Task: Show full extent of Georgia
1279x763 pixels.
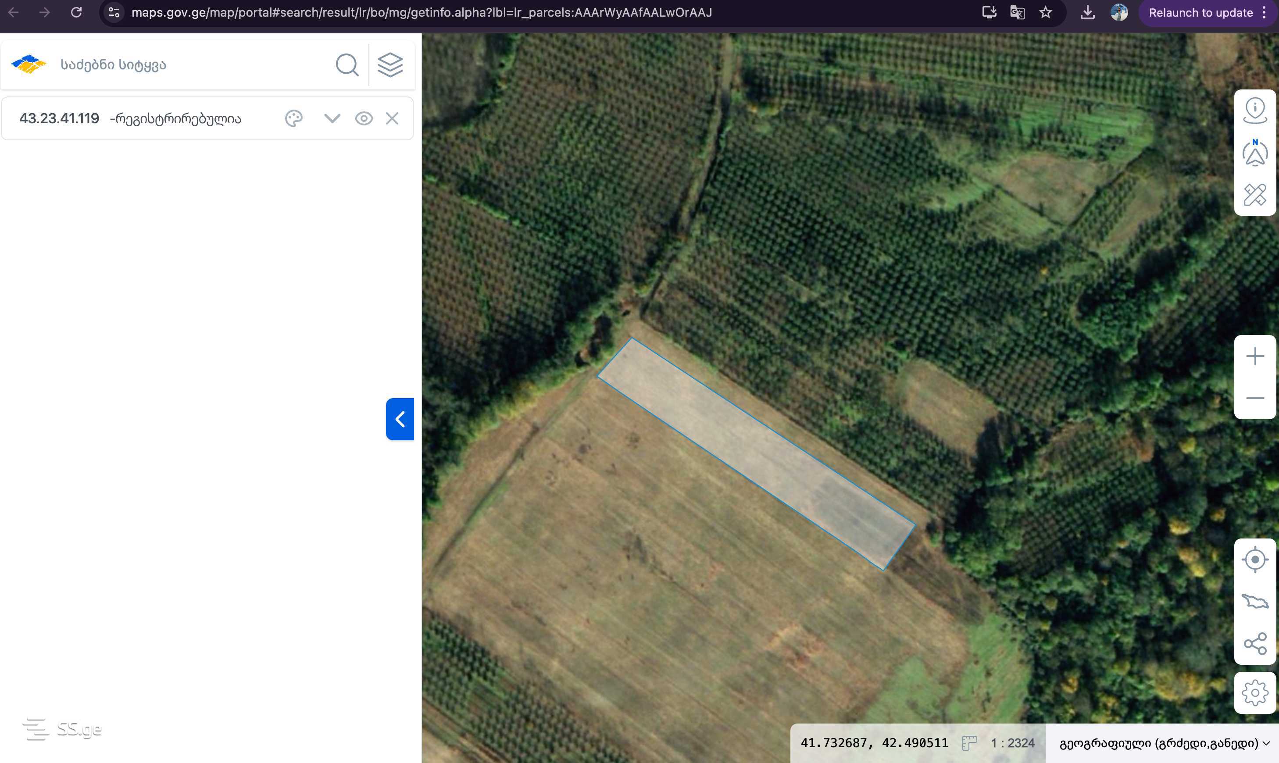Action: pos(1255,601)
